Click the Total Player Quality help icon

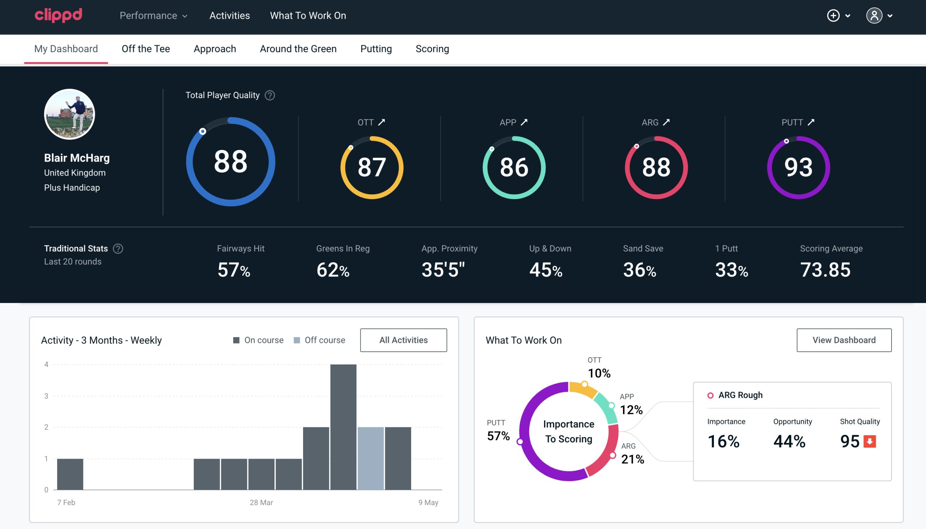269,95
